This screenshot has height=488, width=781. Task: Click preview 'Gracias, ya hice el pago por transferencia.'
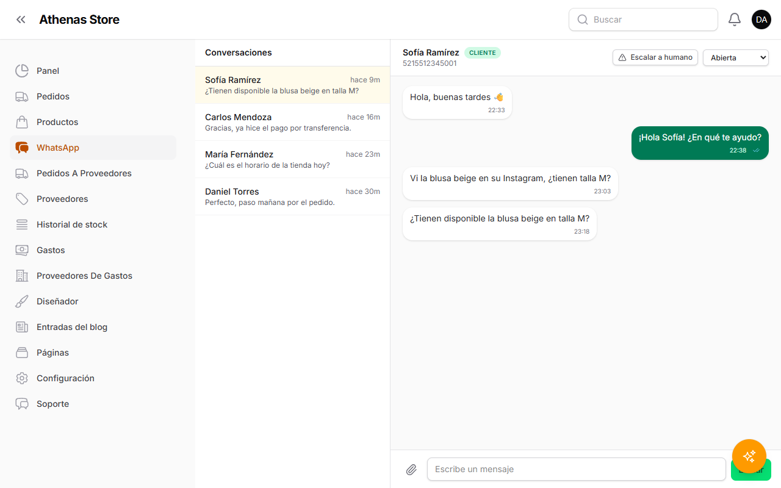[278, 128]
